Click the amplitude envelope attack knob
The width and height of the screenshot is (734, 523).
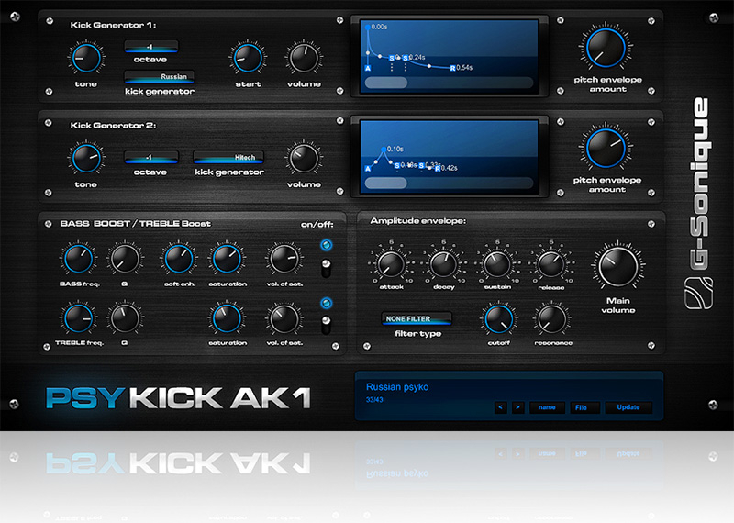[391, 264]
